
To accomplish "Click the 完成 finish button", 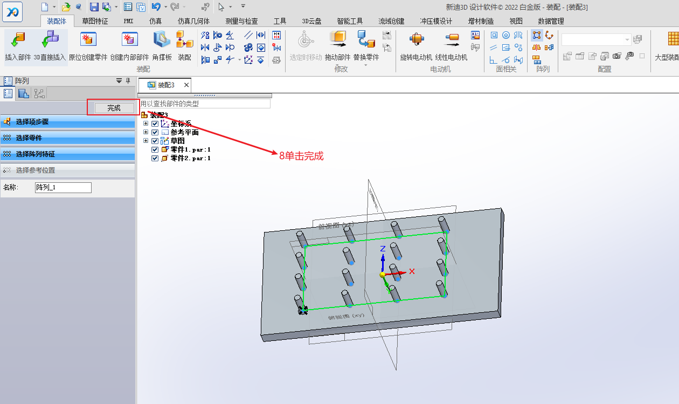I will click(114, 108).
